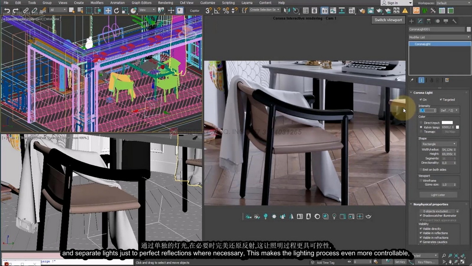Switch to the Hierarchy command panel tab
Screen dimensions: 472x266
click(429, 21)
